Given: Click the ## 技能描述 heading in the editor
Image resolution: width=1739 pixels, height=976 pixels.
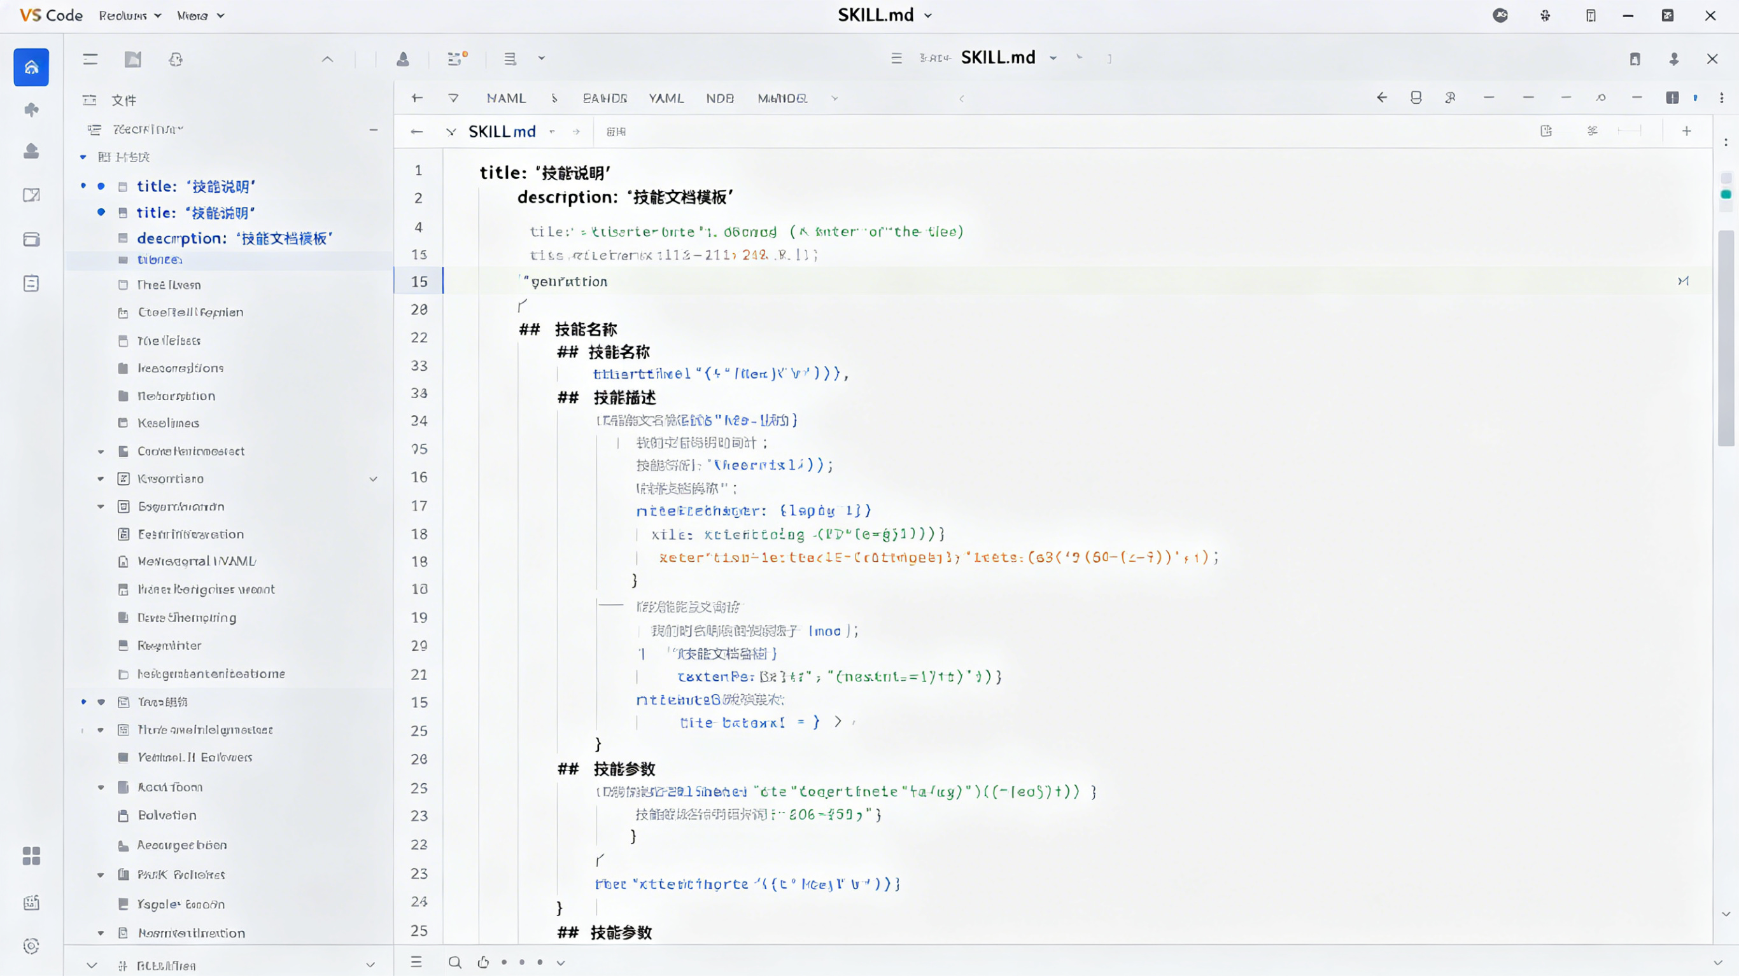Looking at the screenshot, I should [606, 398].
